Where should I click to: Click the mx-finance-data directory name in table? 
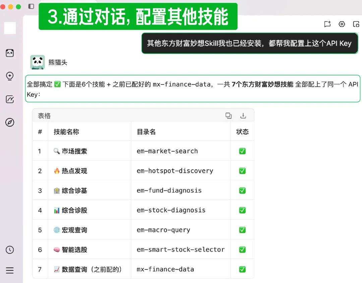coord(165,269)
